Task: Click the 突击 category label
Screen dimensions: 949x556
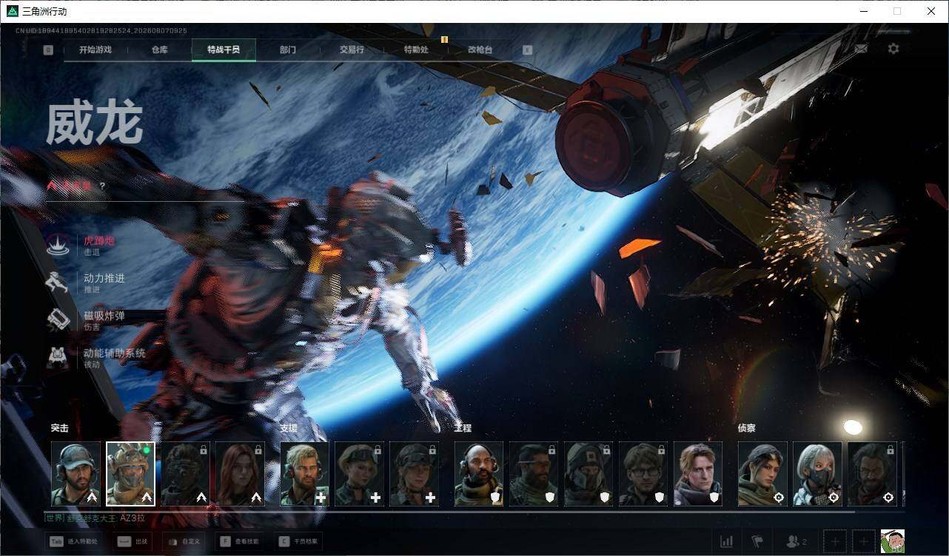Action: (x=60, y=428)
